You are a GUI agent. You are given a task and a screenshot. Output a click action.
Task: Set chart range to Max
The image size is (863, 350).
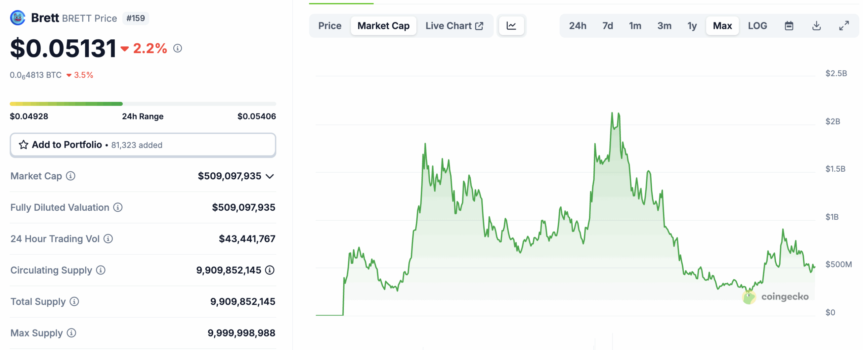tap(722, 26)
